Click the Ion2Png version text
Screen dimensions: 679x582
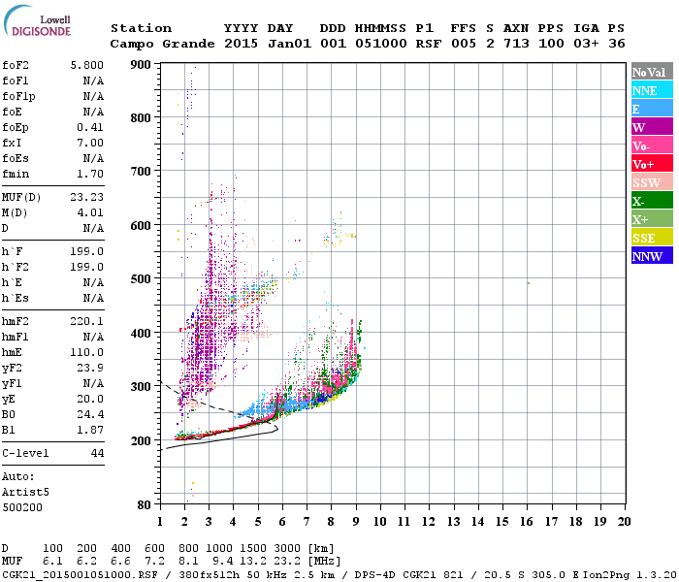(x=630, y=574)
